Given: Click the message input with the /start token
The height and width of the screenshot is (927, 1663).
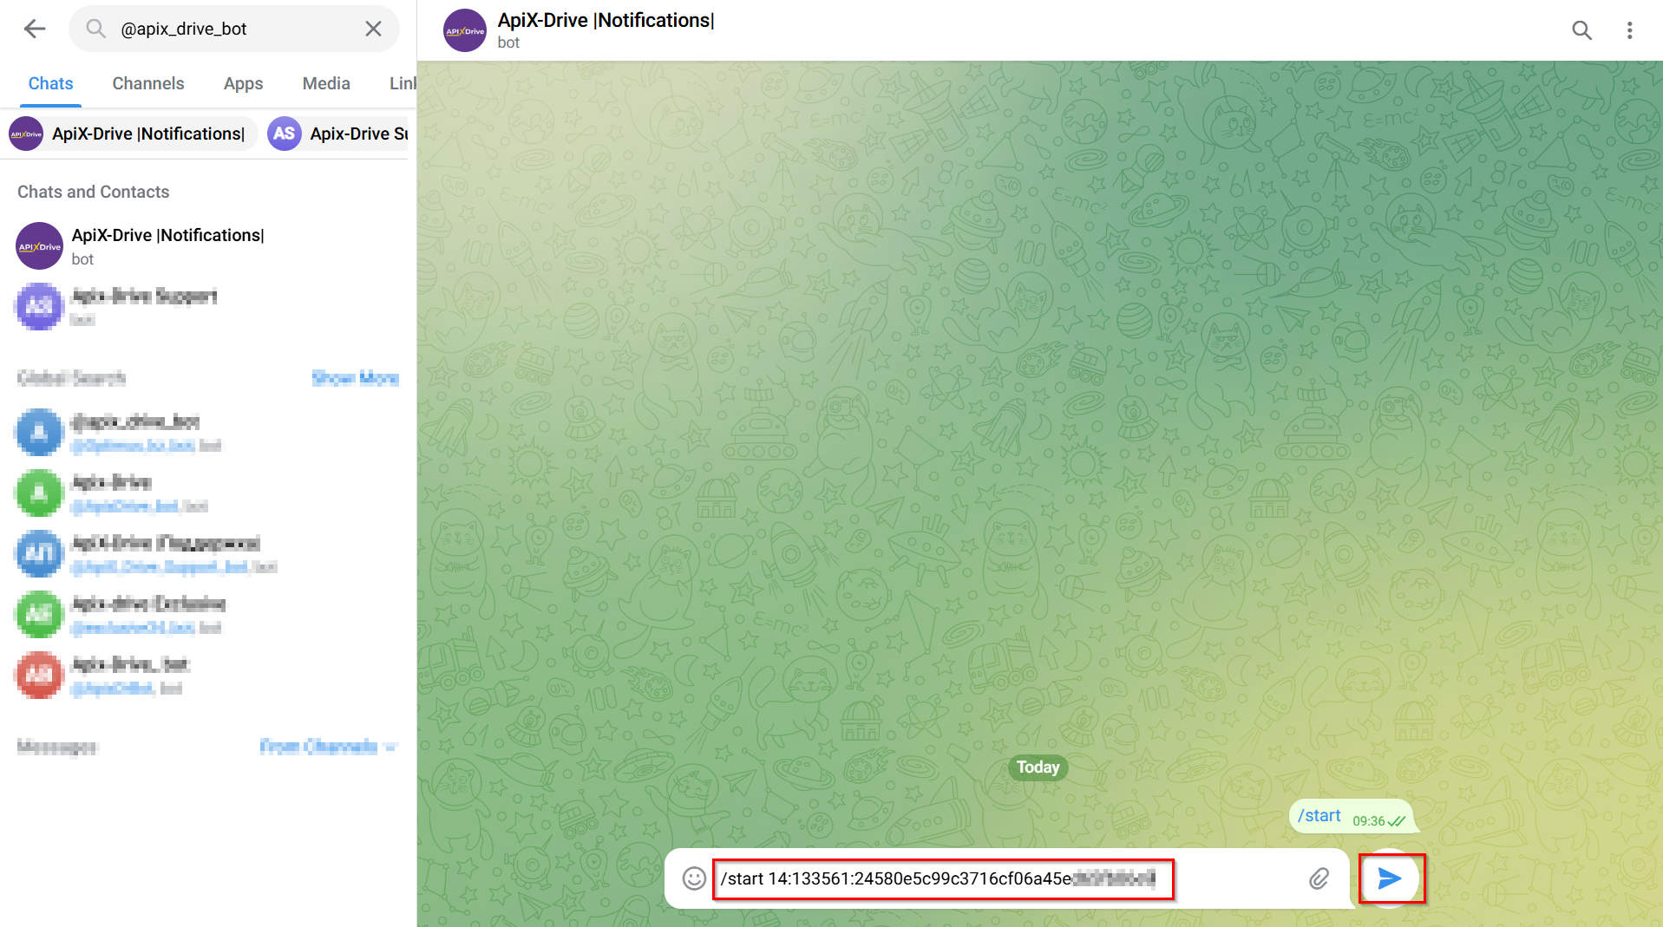Looking at the screenshot, I should coord(943,879).
